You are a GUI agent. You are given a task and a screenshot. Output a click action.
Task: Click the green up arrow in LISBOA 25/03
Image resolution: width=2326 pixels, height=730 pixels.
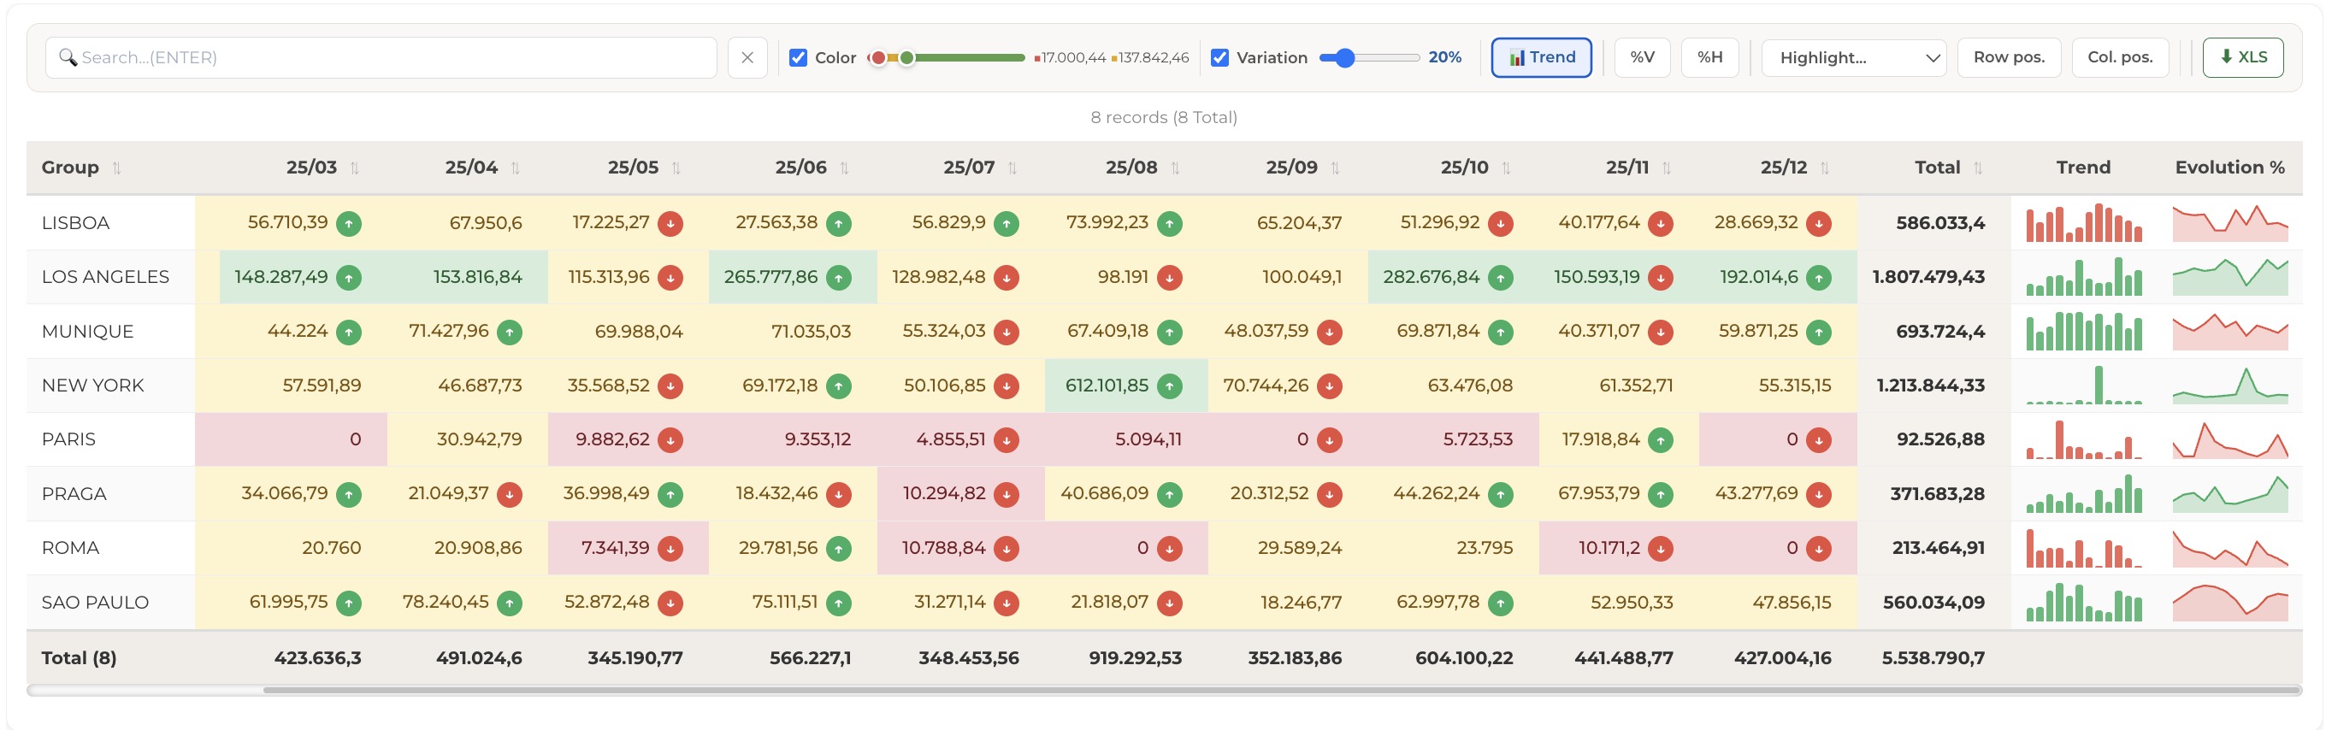point(349,224)
